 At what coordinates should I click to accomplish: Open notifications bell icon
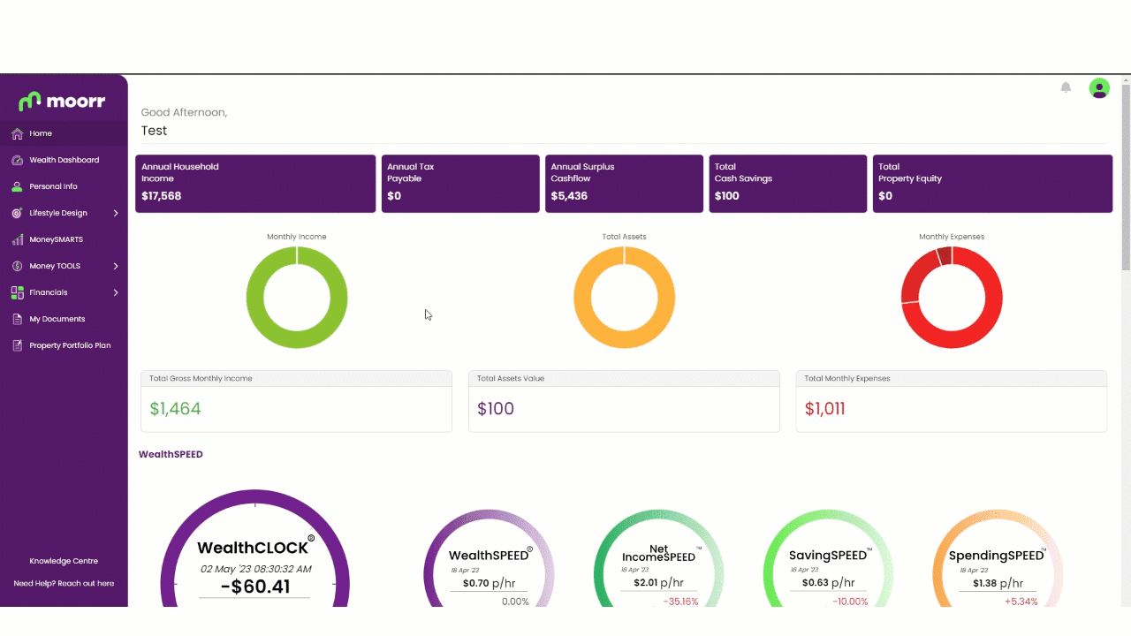(x=1066, y=87)
